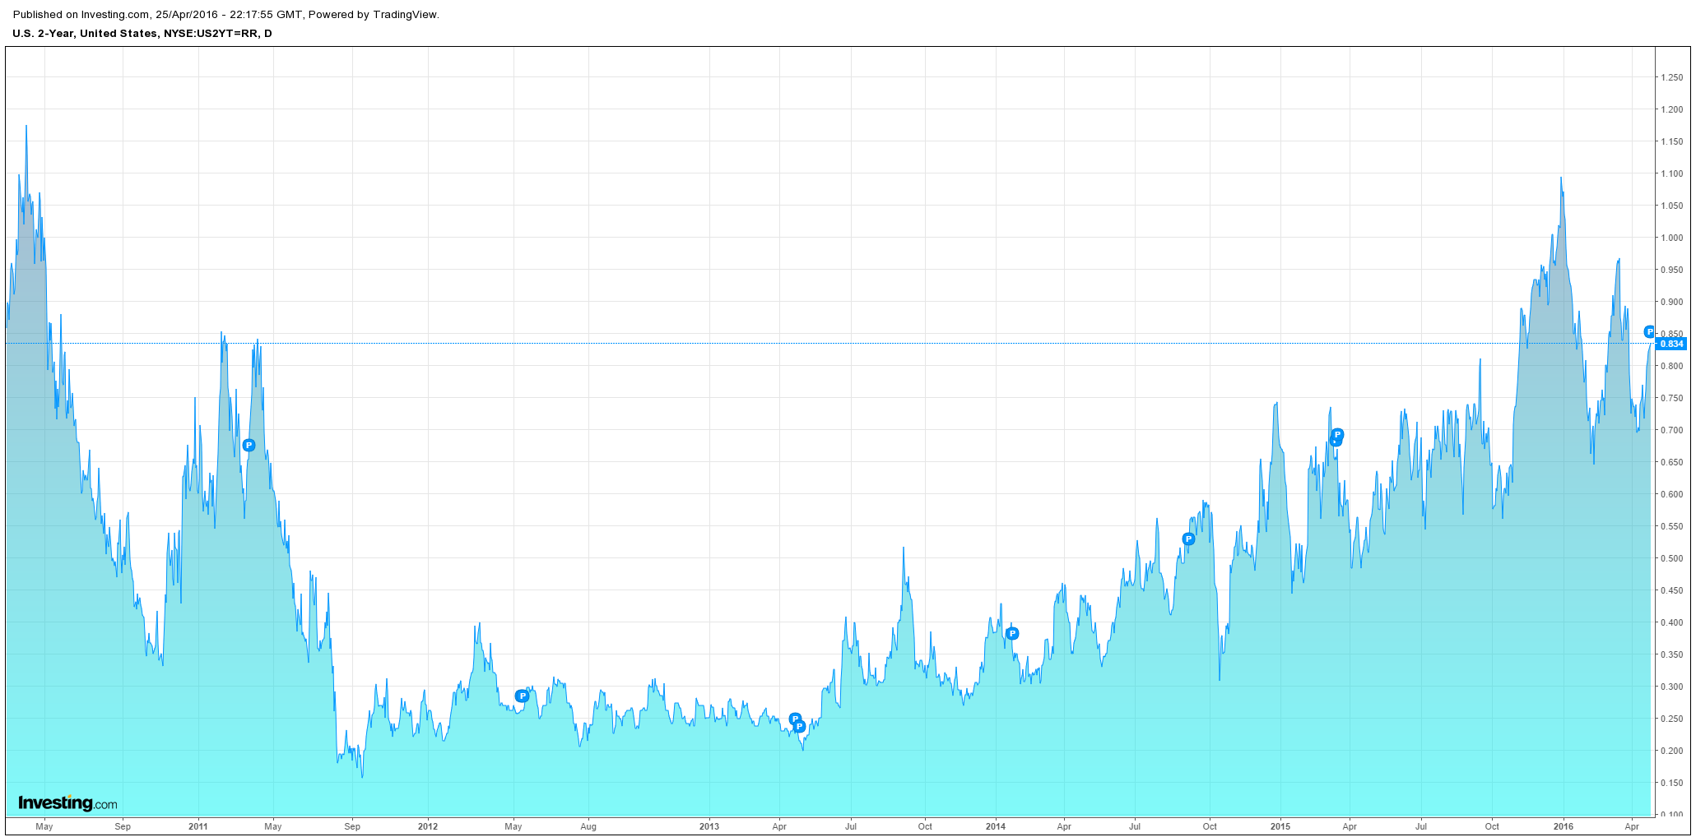
Task: Click the P marker at the chart's right edge
Action: [x=1649, y=331]
